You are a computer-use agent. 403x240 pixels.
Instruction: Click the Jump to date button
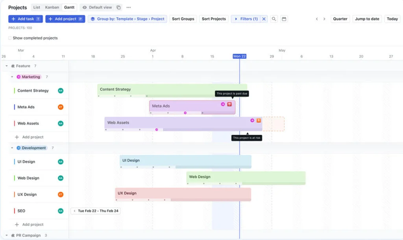[x=367, y=19]
